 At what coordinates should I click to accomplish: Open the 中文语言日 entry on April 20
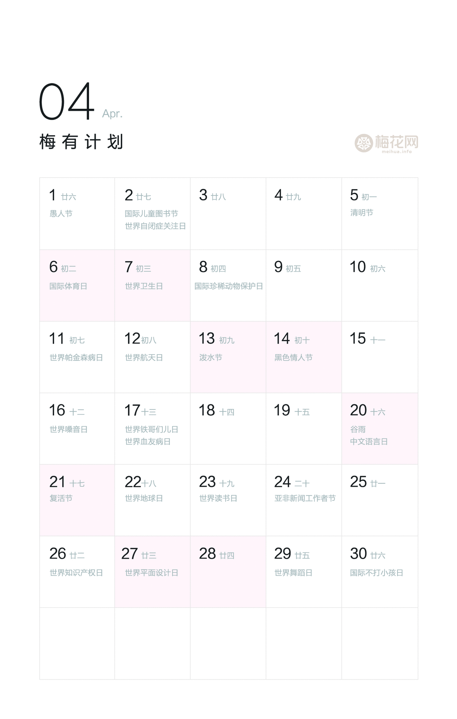click(369, 442)
